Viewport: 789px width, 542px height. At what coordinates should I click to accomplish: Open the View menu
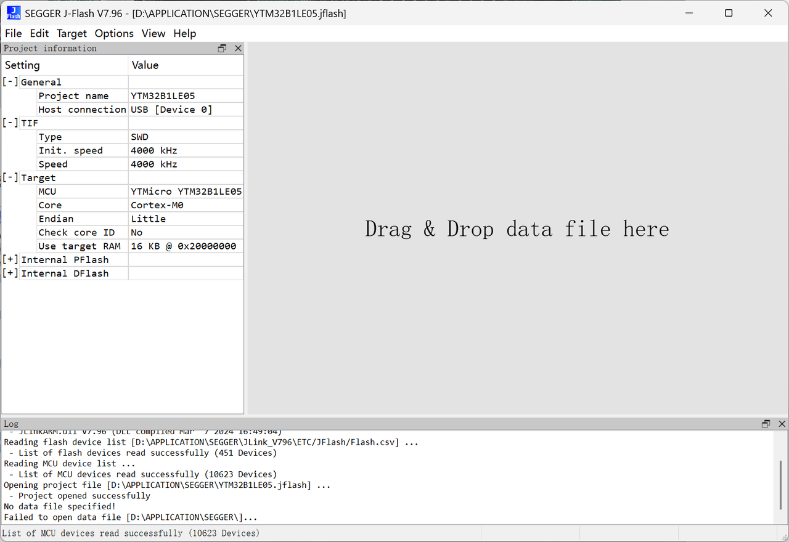coord(153,33)
